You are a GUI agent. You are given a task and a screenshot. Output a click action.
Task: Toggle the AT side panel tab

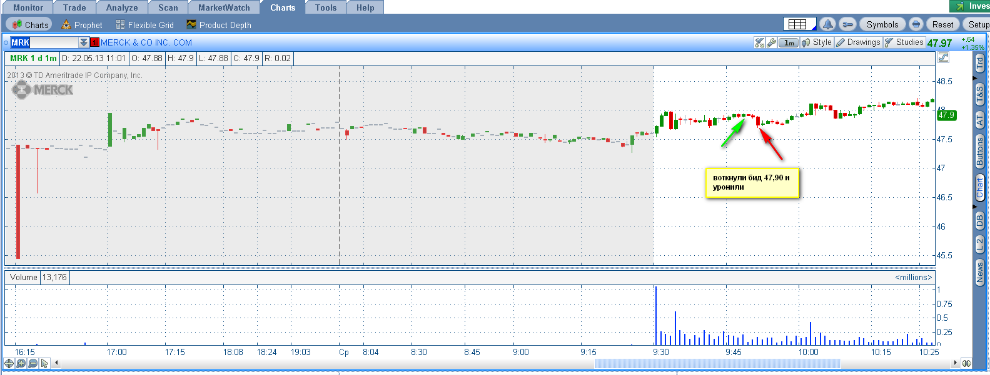tap(980, 120)
